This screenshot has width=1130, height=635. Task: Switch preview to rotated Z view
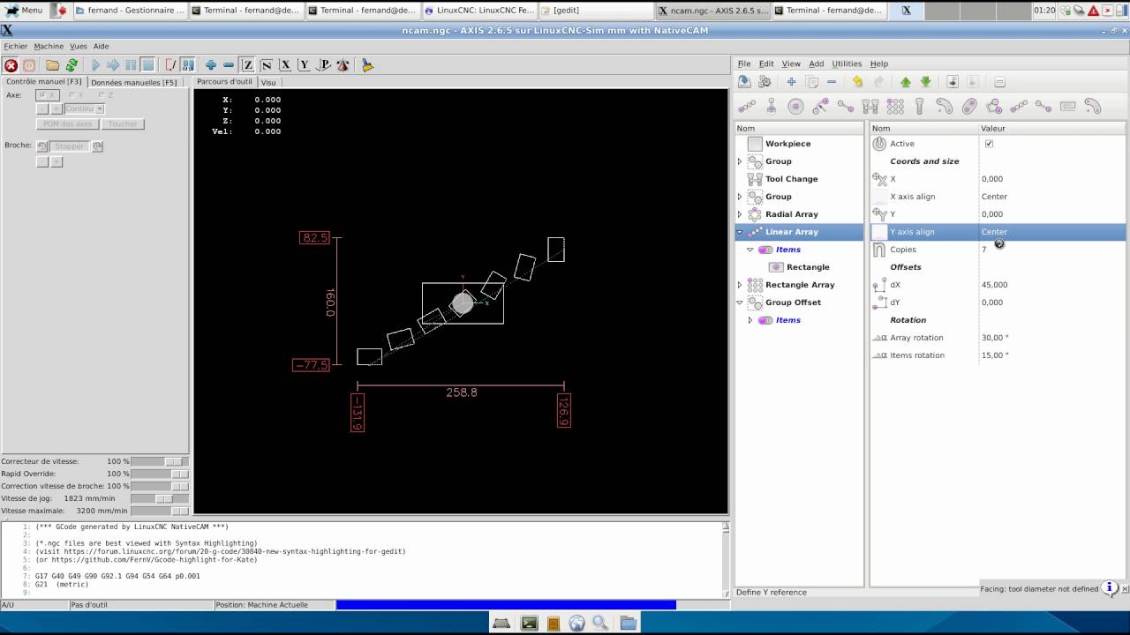pyautogui.click(x=266, y=65)
